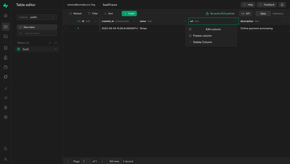The width and height of the screenshot is (290, 164).
Task: Click No active RLS policies link
Action: tap(220, 14)
